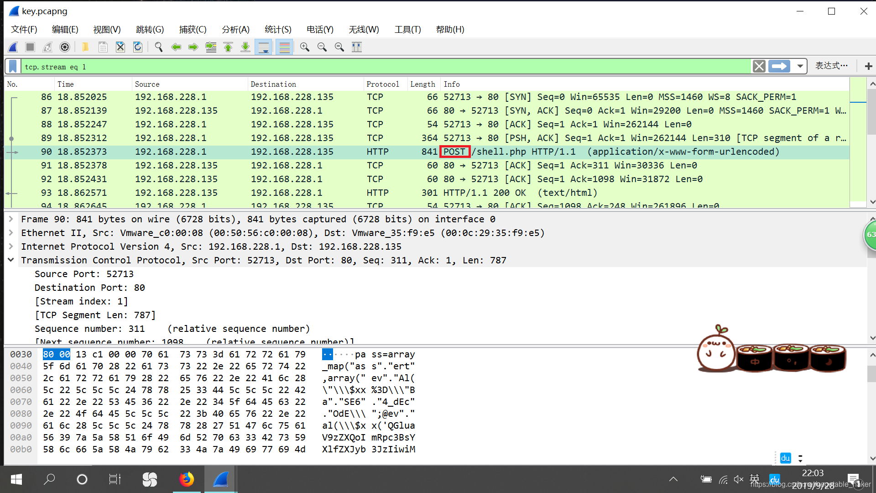This screenshot has width=876, height=493.
Task: Open the filter bookmark button
Action: tap(13, 67)
